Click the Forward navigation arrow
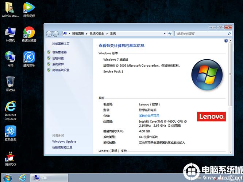Viewport: 243px width, 182px height. 55,34
